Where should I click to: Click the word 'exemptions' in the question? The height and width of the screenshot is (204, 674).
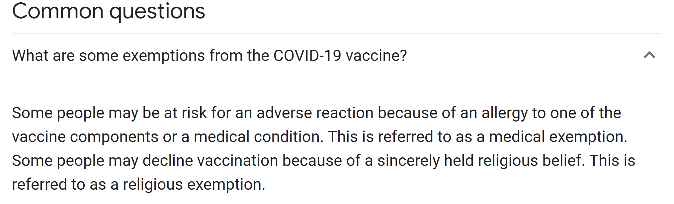164,55
